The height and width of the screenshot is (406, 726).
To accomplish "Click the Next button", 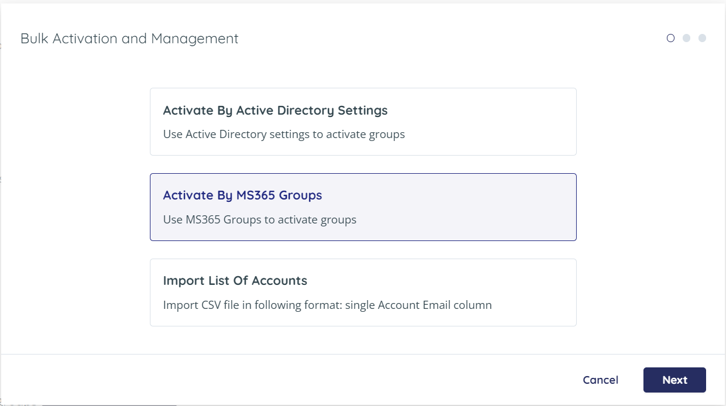I will point(674,380).
